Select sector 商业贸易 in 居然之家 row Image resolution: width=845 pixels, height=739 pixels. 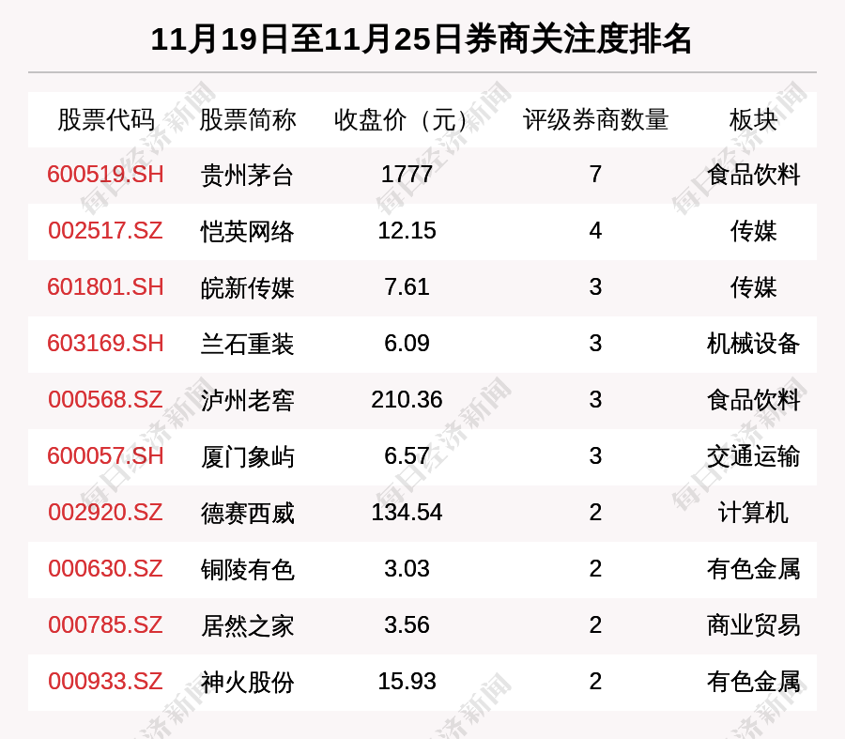(x=753, y=625)
